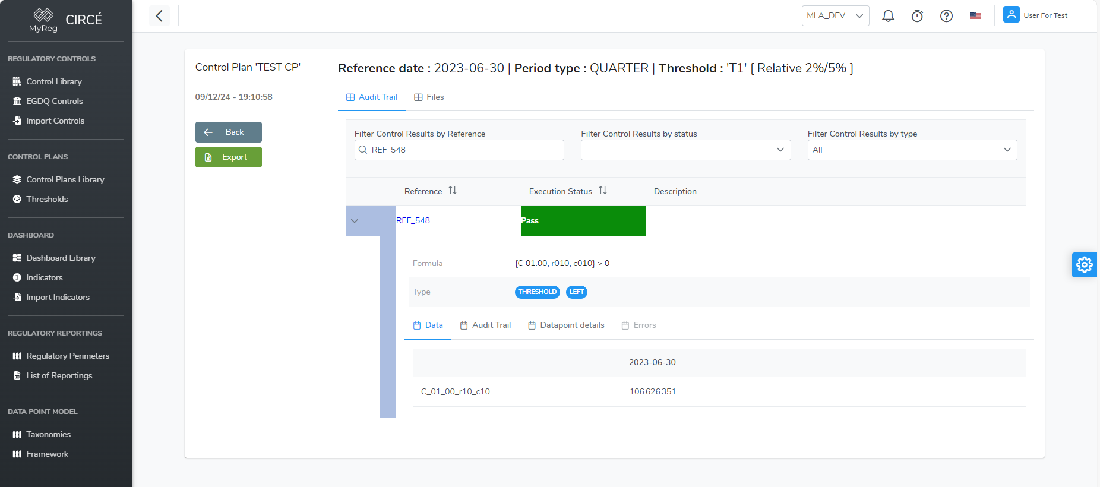The height and width of the screenshot is (487, 1100).
Task: Click the user profile avatar icon
Action: 1011,15
